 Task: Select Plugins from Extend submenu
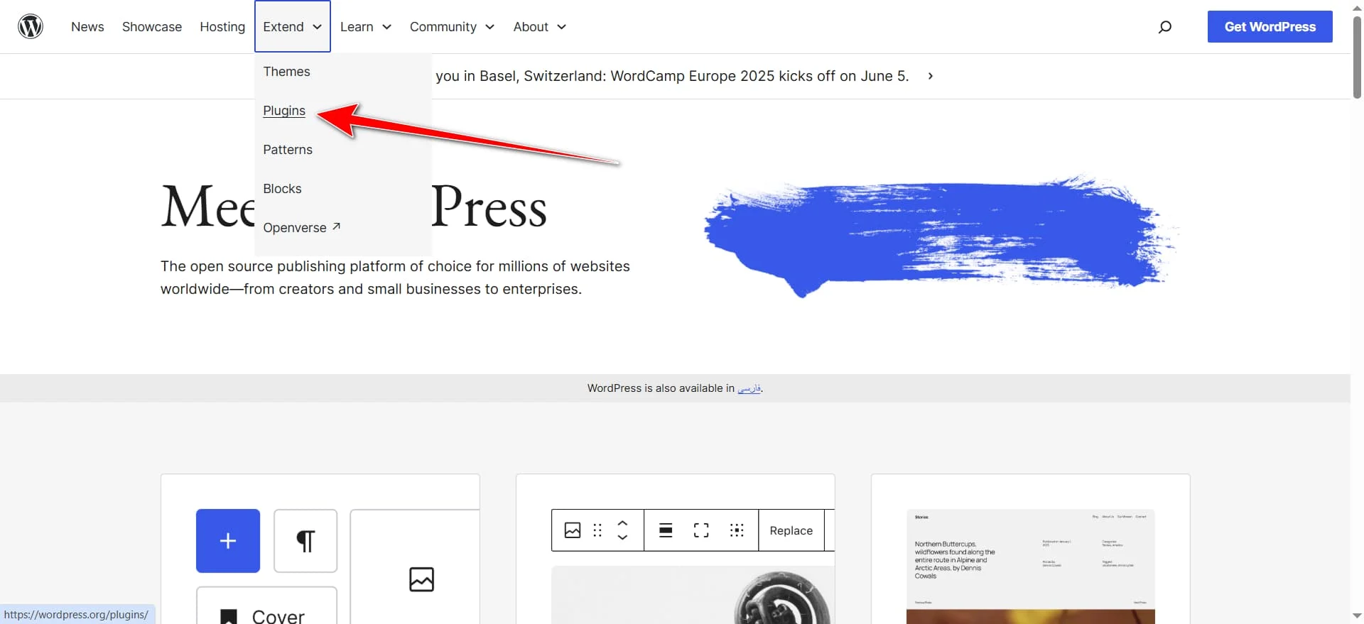pyautogui.click(x=284, y=111)
